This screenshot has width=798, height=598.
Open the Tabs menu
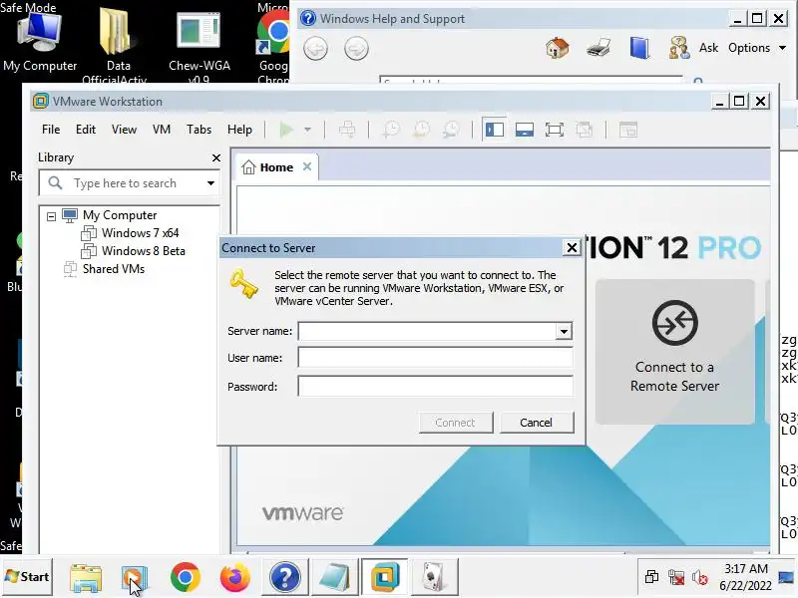point(199,130)
